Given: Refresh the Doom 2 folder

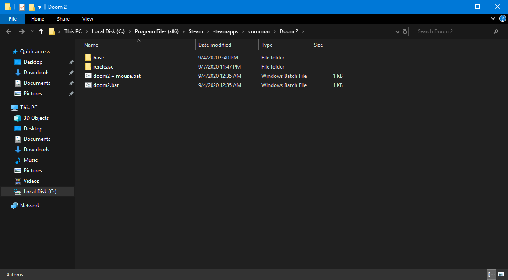Looking at the screenshot, I should [405, 32].
